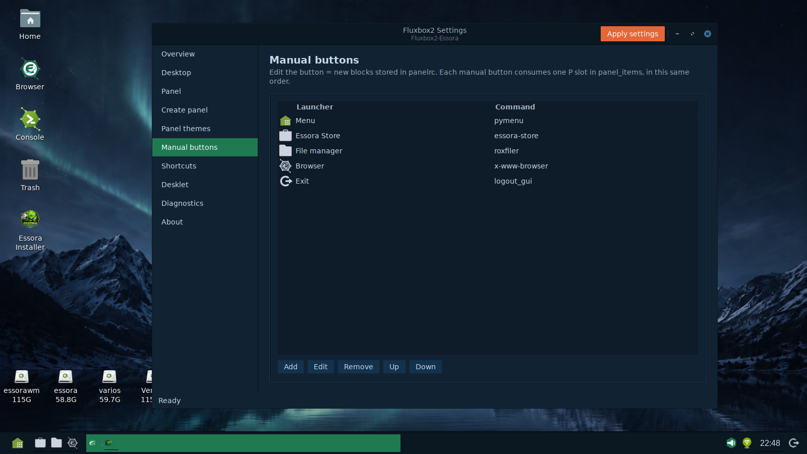This screenshot has height=454, width=807.
Task: Click the Launcher column header
Action: pos(315,107)
